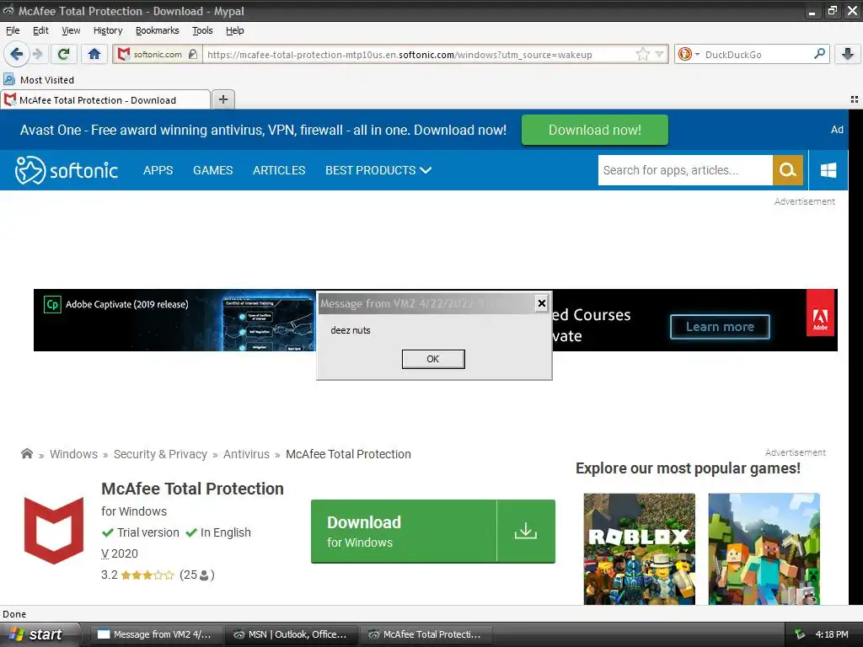
Task: Open the search engine selector dropdown
Action: 697,54
